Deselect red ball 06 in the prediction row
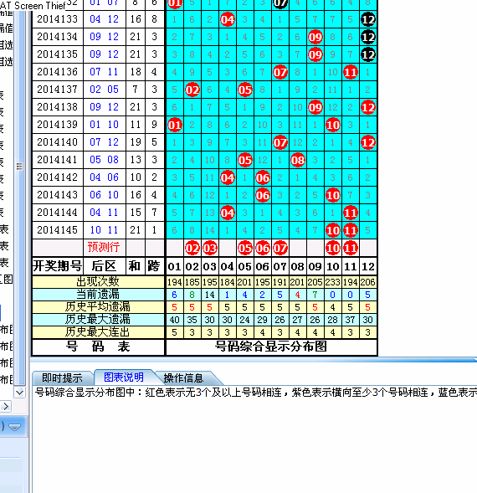477x493 pixels. 263,248
